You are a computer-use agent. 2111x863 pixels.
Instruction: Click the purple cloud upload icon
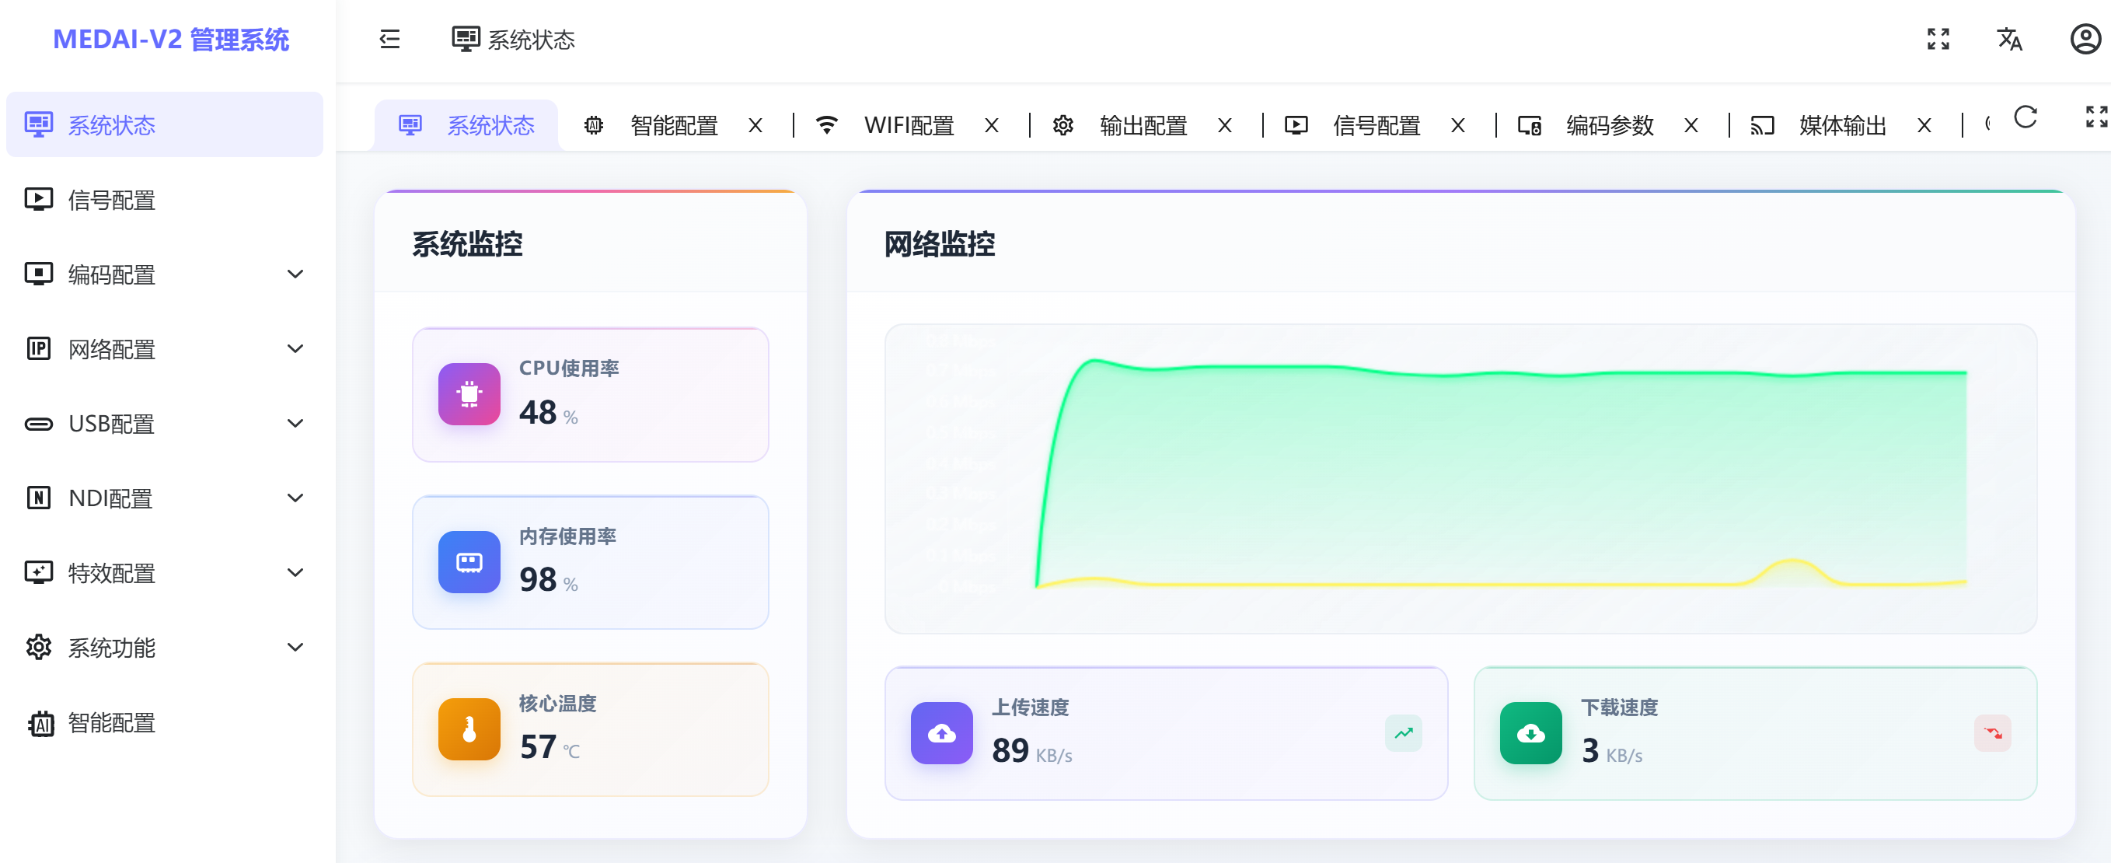[941, 732]
